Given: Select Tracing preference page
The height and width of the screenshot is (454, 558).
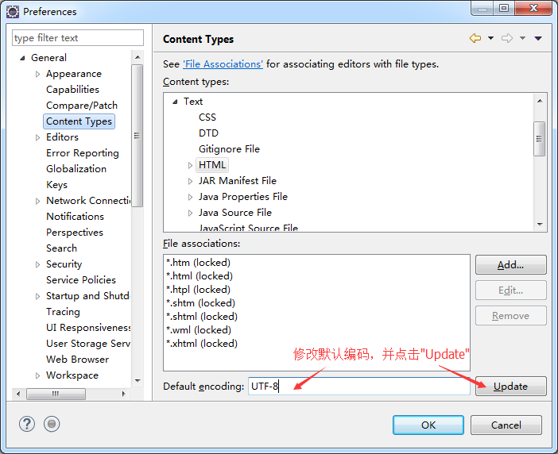Looking at the screenshot, I should pos(63,312).
